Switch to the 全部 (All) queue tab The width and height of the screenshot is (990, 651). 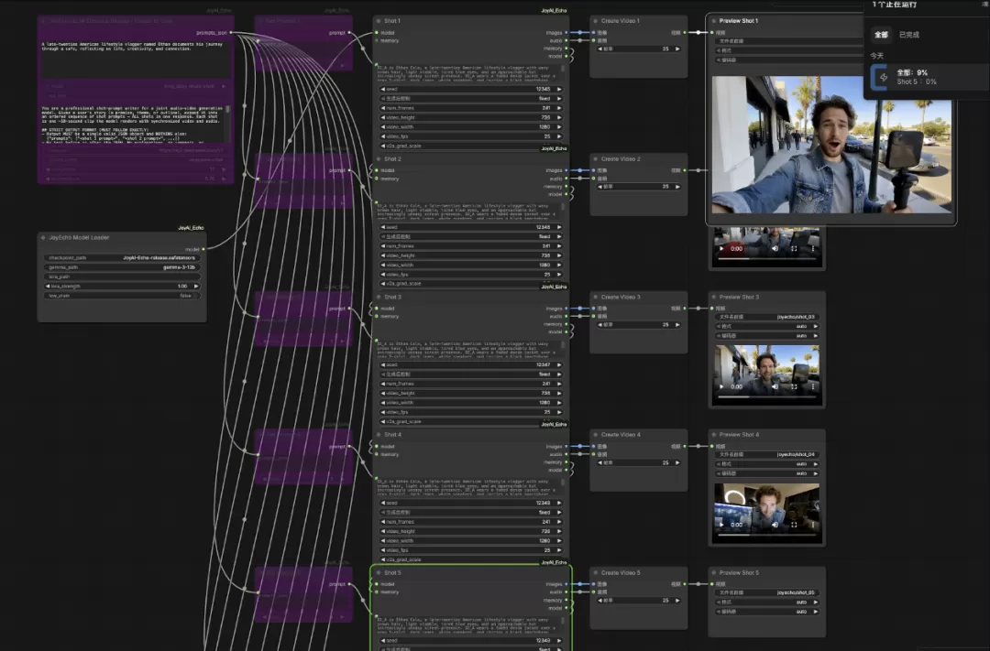(x=881, y=35)
